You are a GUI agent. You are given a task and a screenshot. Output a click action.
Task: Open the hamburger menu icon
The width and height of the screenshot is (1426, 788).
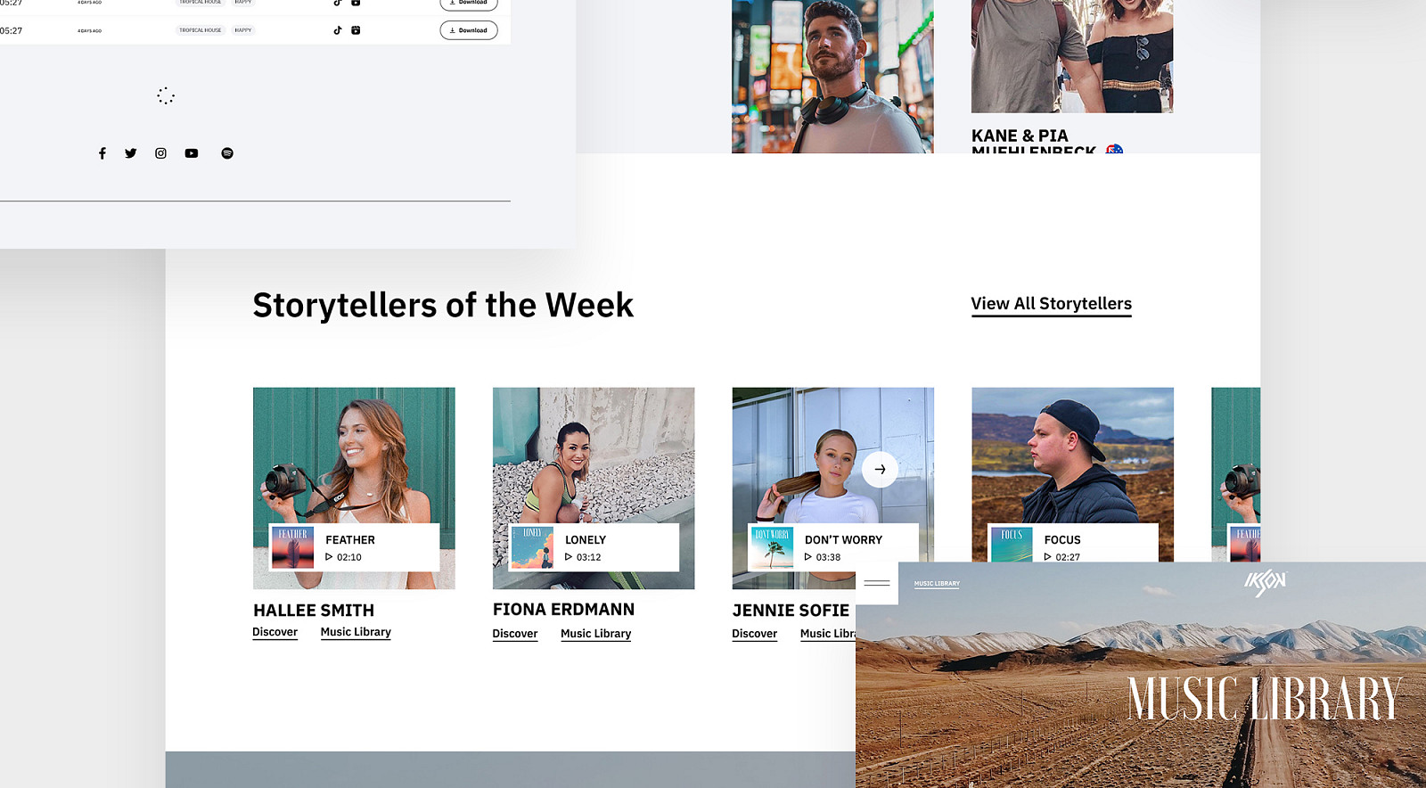(877, 583)
